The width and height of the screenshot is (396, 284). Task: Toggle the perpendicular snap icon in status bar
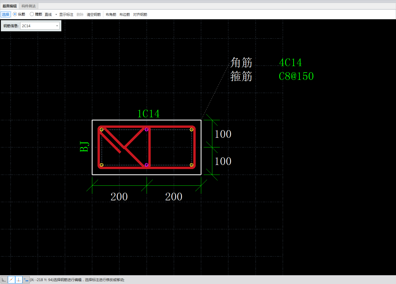pos(19,280)
